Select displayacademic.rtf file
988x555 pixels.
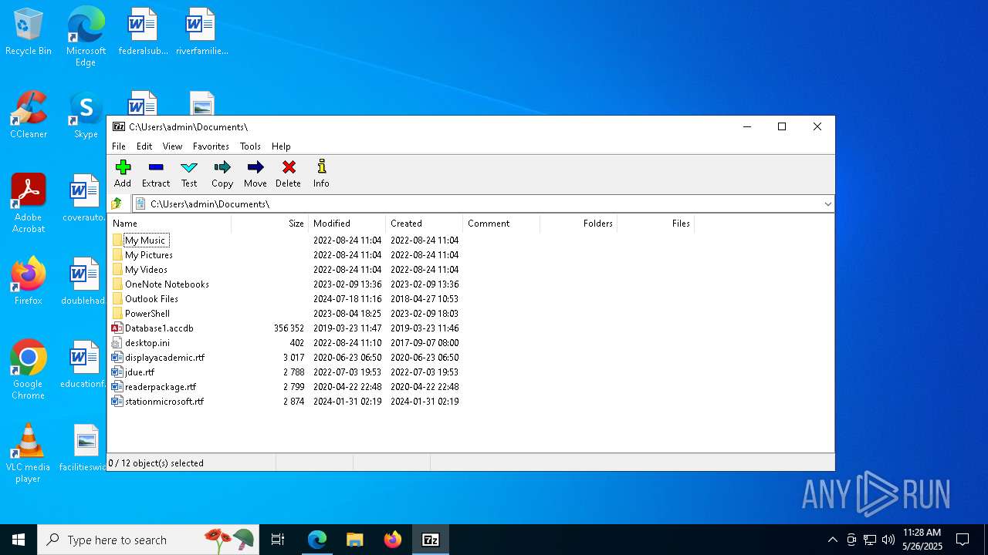164,358
